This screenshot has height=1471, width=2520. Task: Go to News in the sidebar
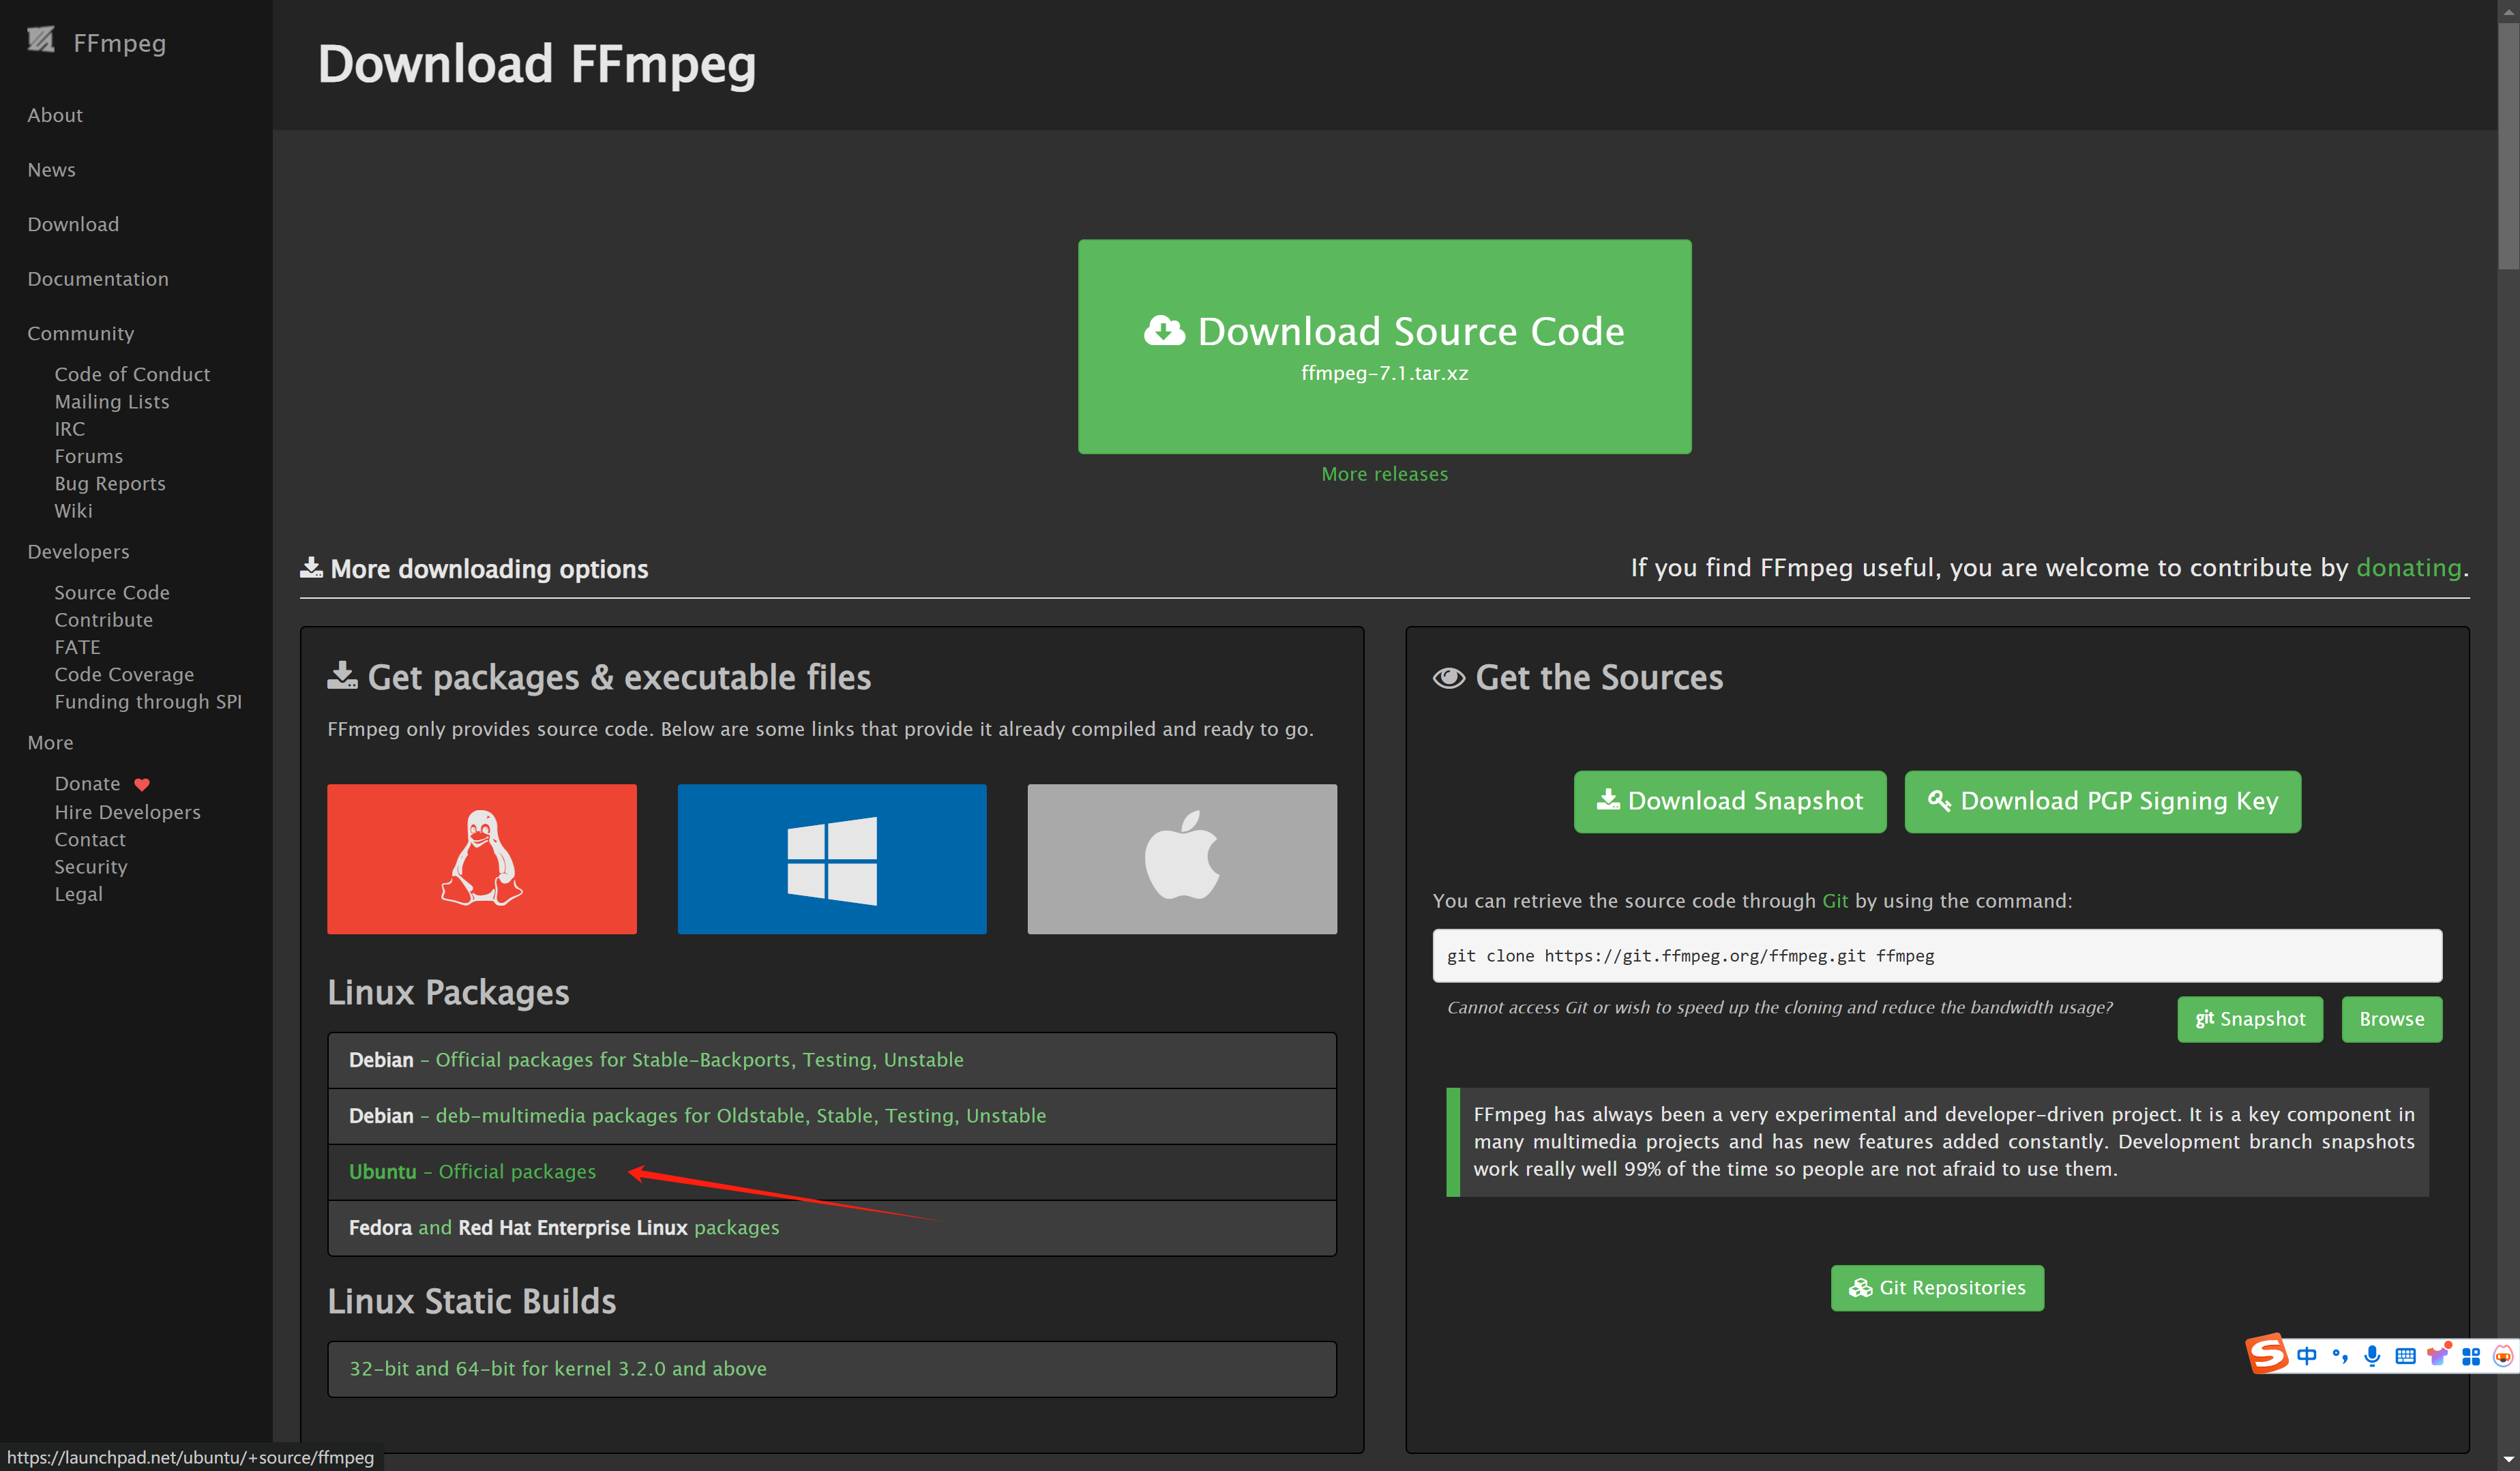coord(51,170)
